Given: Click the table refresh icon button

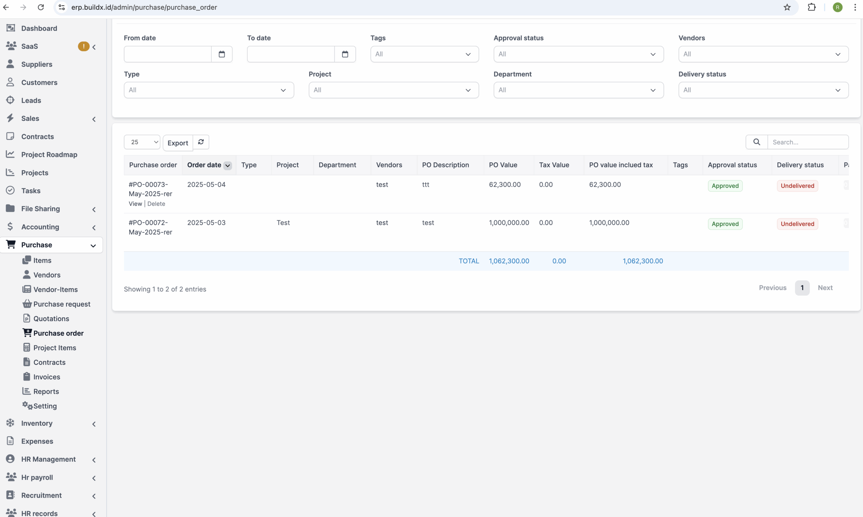Looking at the screenshot, I should pos(201,142).
